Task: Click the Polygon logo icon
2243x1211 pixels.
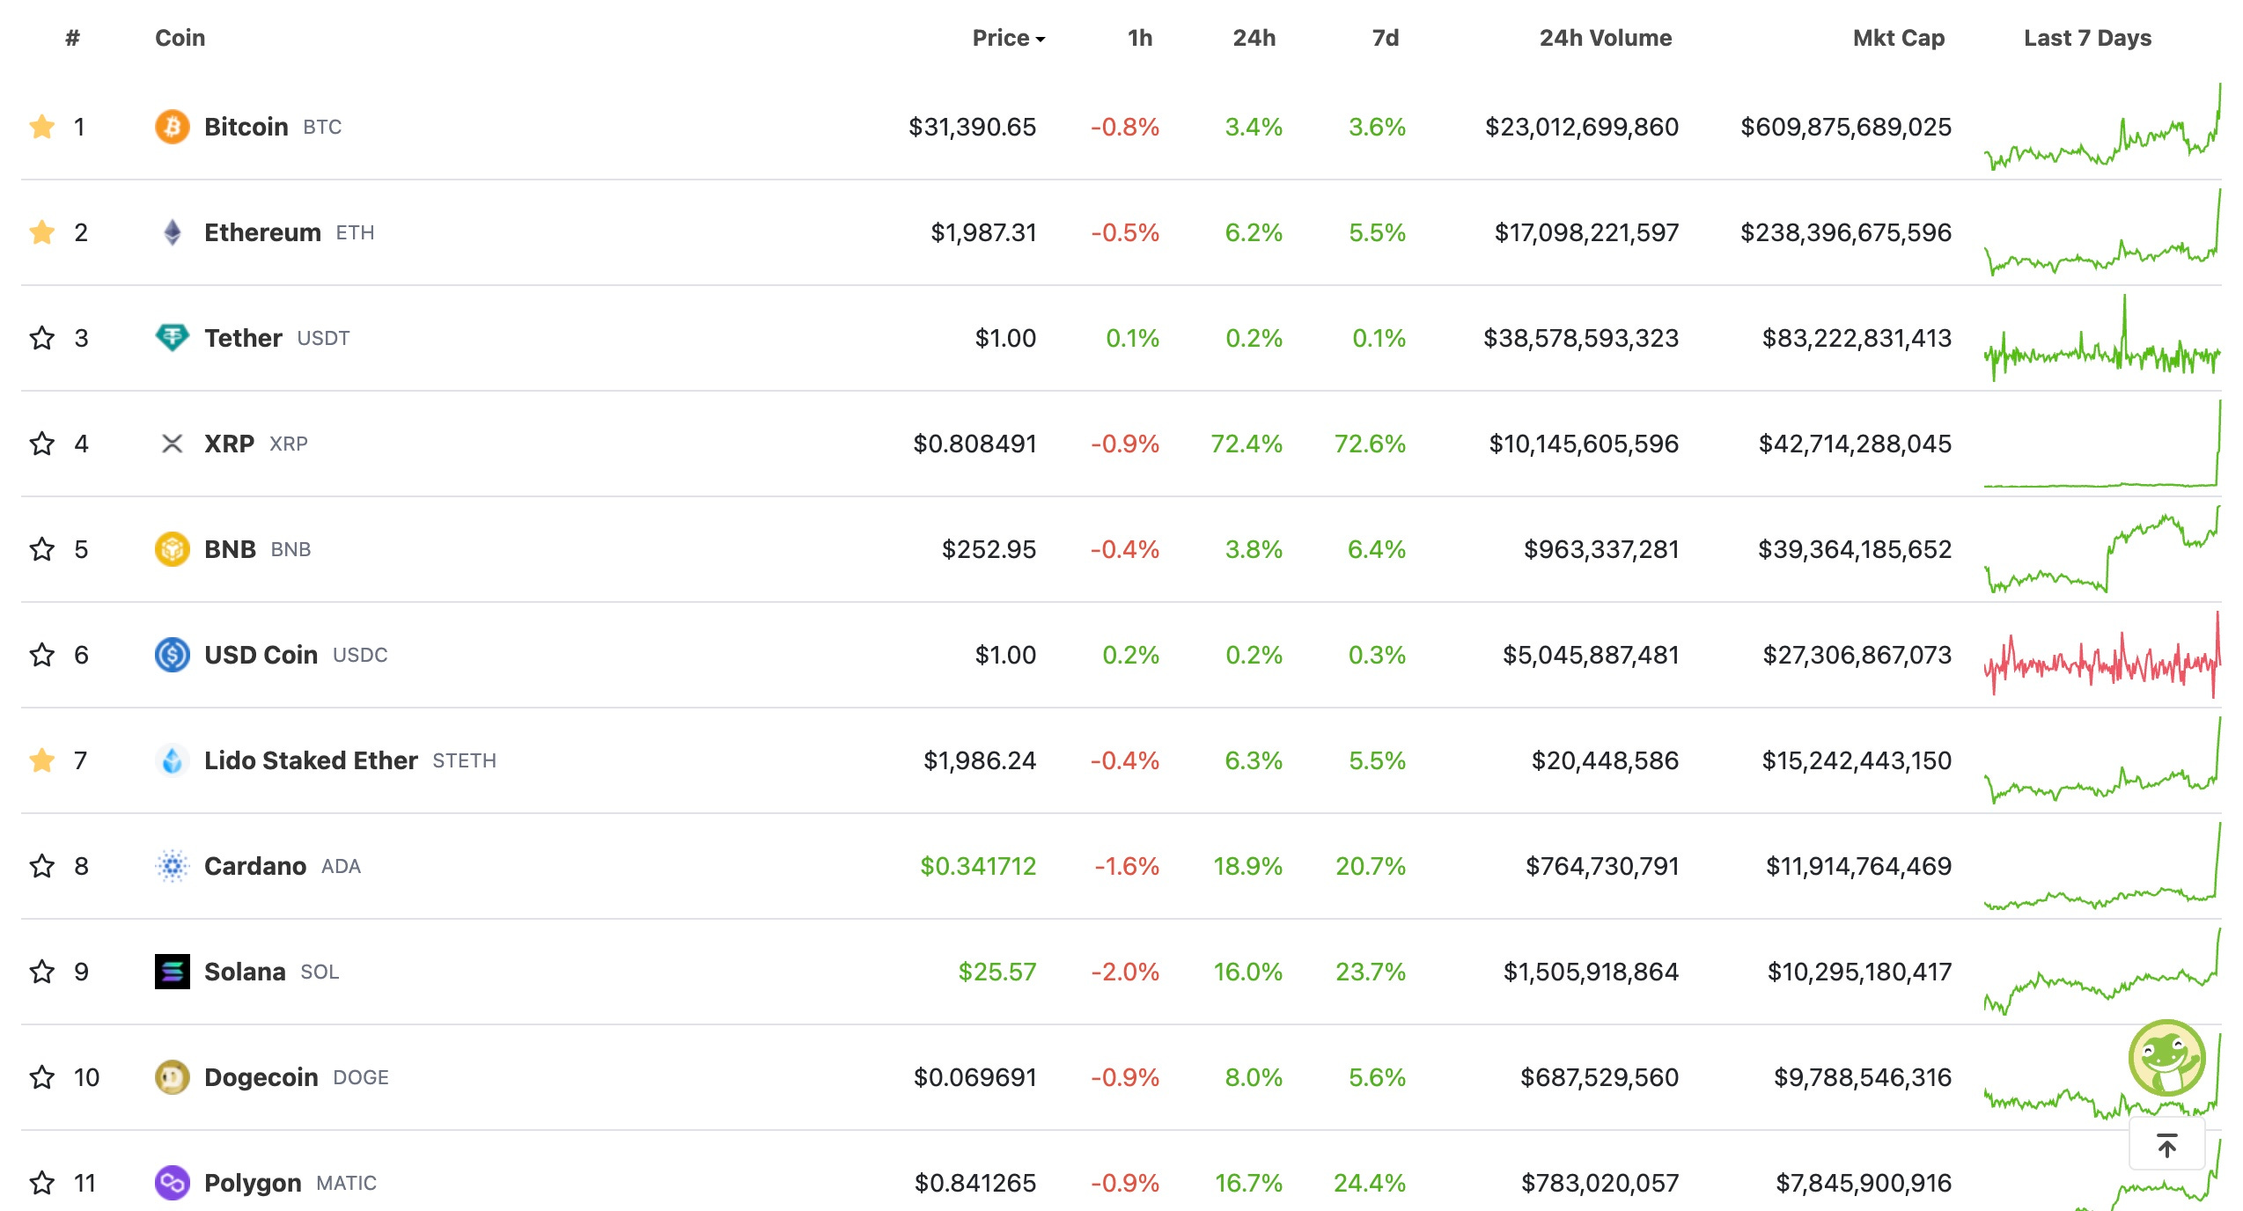Action: coord(173,1183)
